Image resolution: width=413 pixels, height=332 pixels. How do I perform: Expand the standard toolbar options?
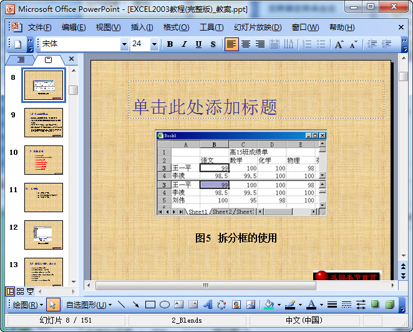pyautogui.click(x=31, y=44)
